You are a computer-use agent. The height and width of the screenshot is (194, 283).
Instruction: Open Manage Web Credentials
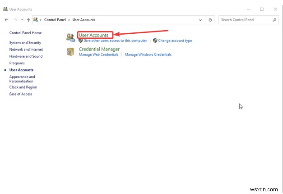tap(98, 54)
